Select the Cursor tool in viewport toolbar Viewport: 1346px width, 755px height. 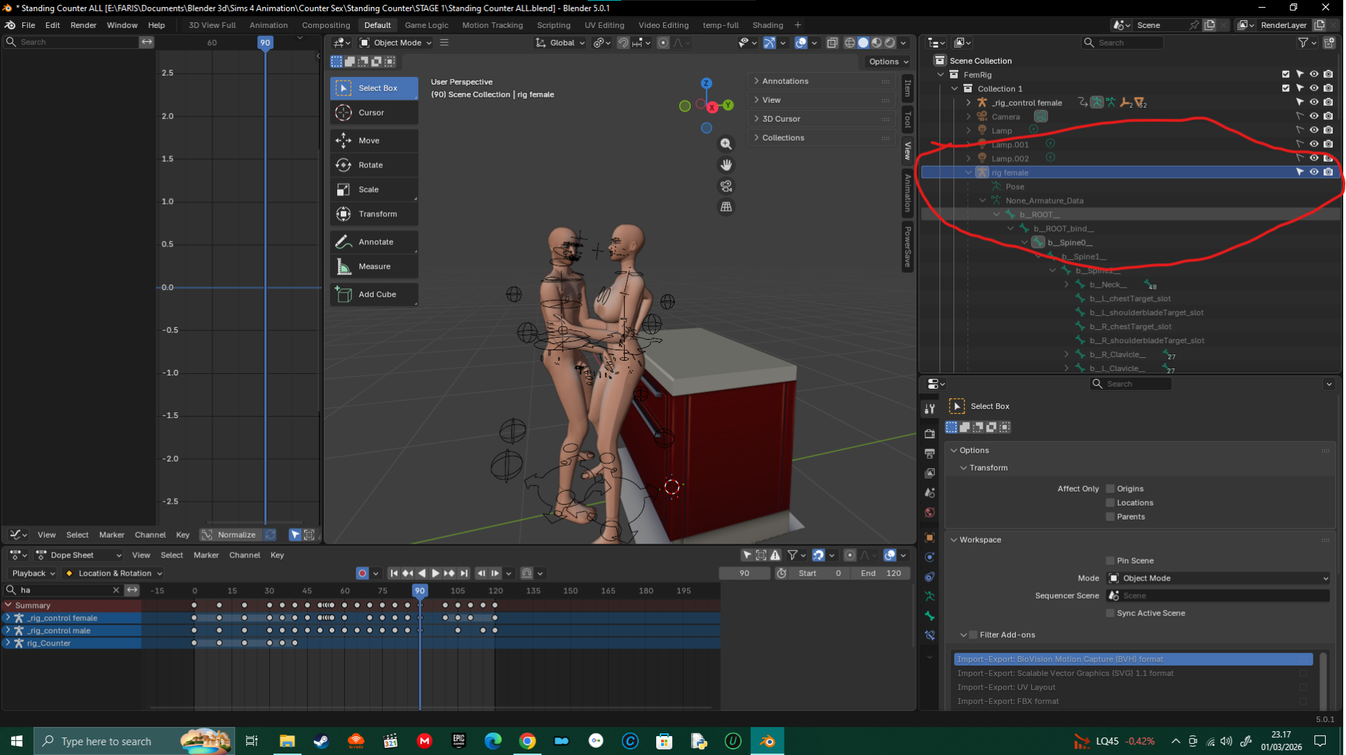374,113
